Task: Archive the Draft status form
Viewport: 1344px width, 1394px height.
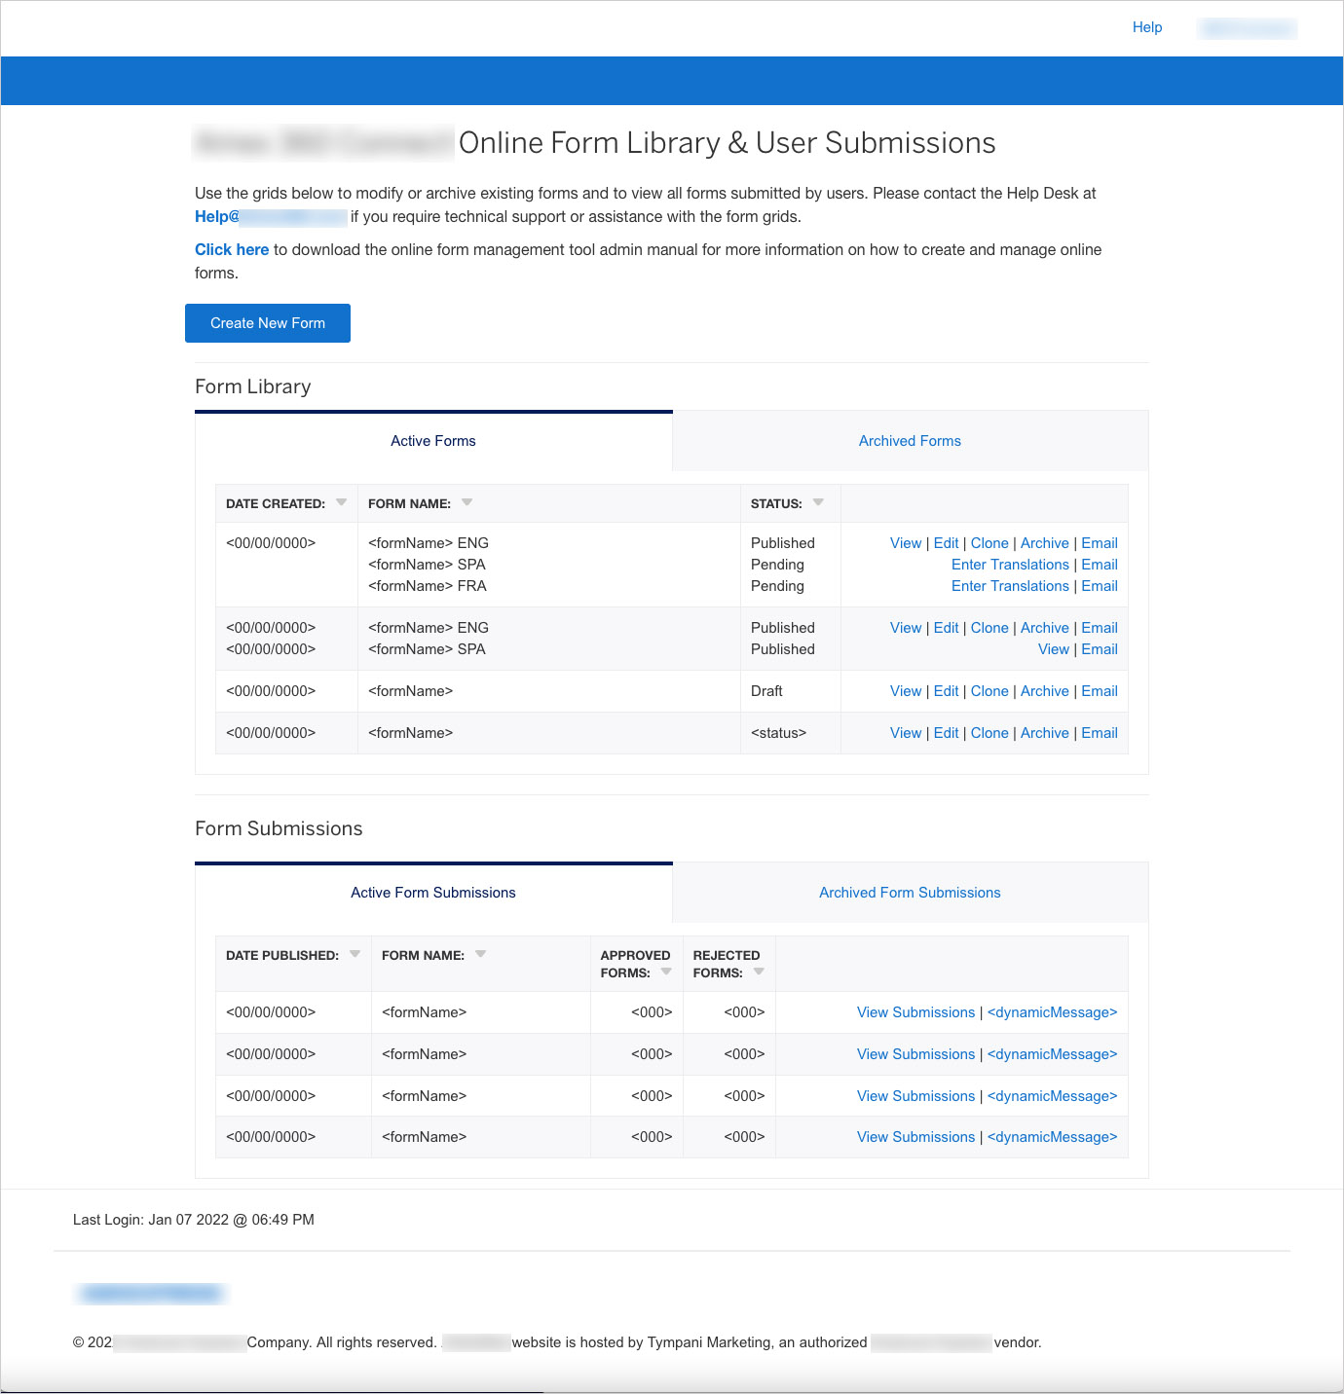Action: point(1044,691)
